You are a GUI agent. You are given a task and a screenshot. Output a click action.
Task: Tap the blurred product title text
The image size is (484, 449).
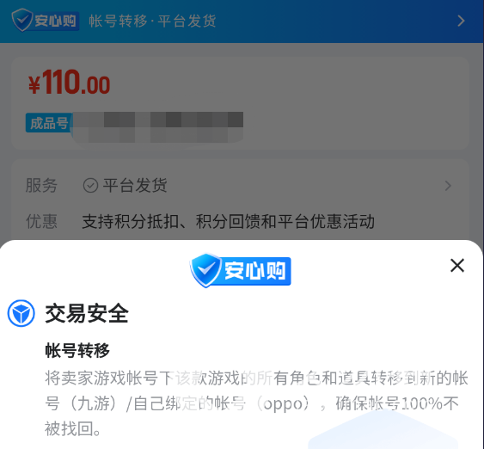[x=158, y=127]
